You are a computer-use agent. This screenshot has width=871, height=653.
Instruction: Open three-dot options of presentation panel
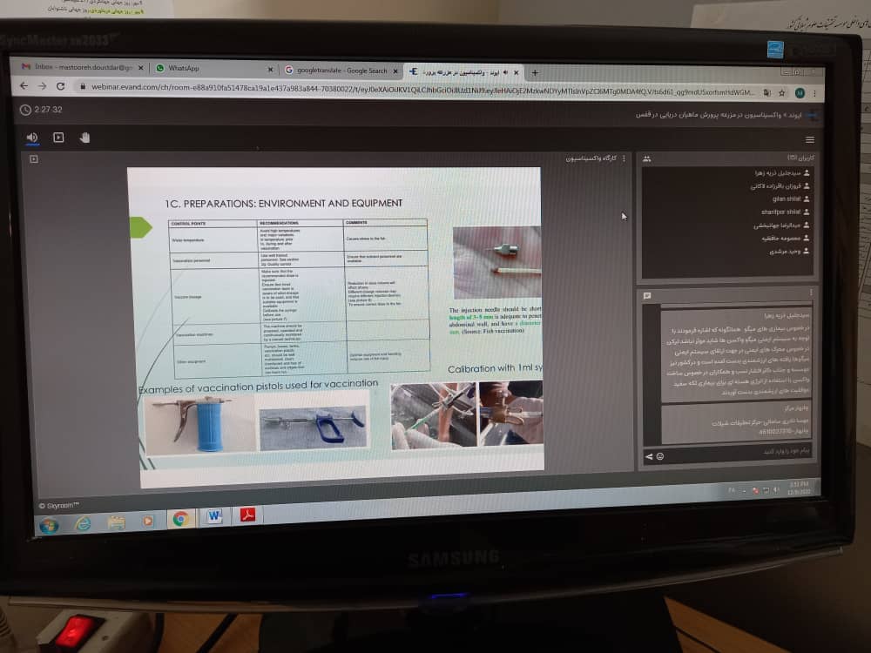[x=624, y=158]
